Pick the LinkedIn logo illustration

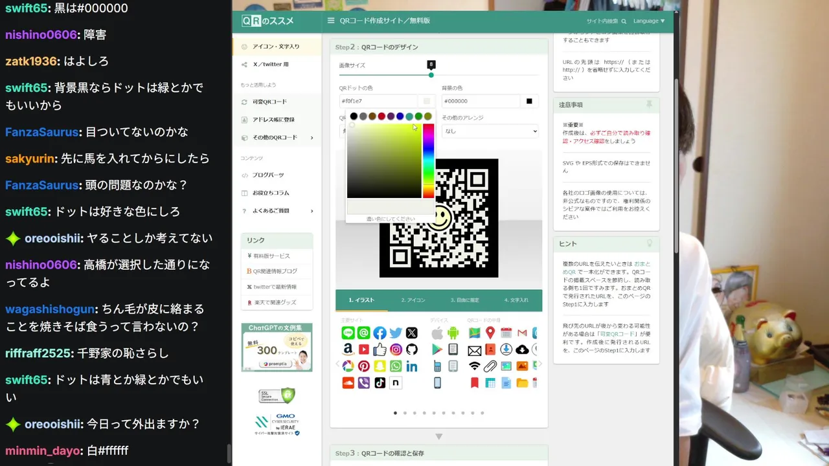click(x=412, y=366)
